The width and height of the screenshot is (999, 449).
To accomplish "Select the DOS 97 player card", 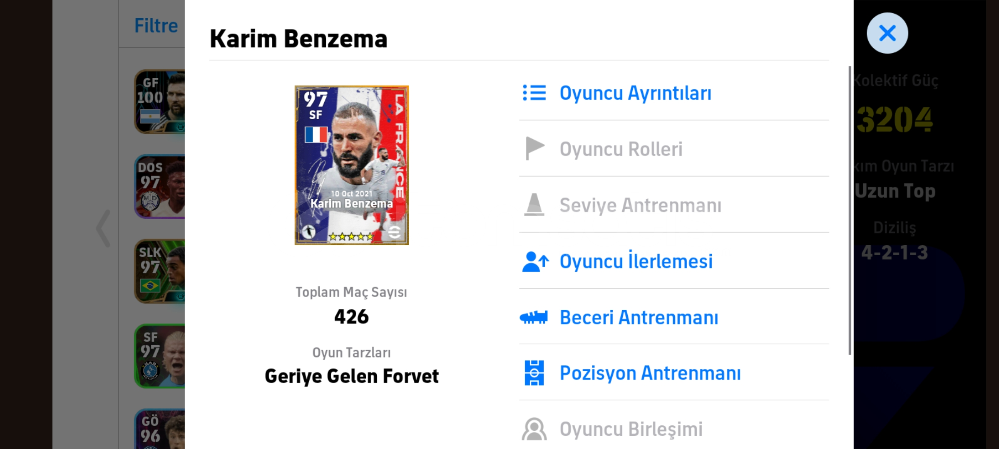I will (160, 186).
